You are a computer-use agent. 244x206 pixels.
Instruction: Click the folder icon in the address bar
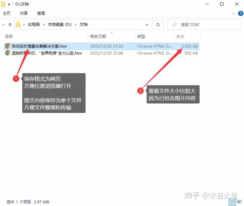18,25
